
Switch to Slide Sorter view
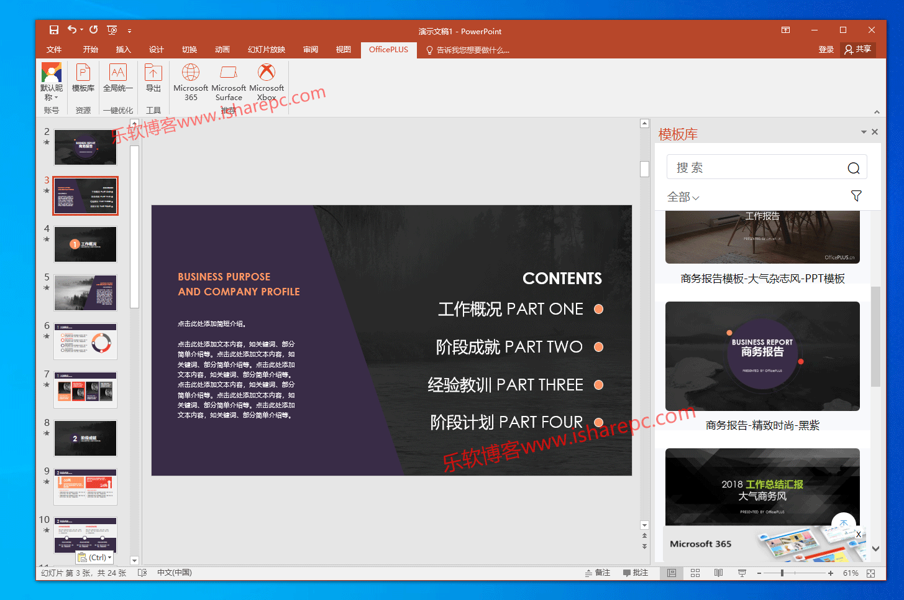(x=695, y=573)
